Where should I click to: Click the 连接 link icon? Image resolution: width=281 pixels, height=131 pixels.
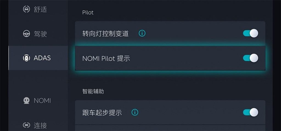pos(27,125)
